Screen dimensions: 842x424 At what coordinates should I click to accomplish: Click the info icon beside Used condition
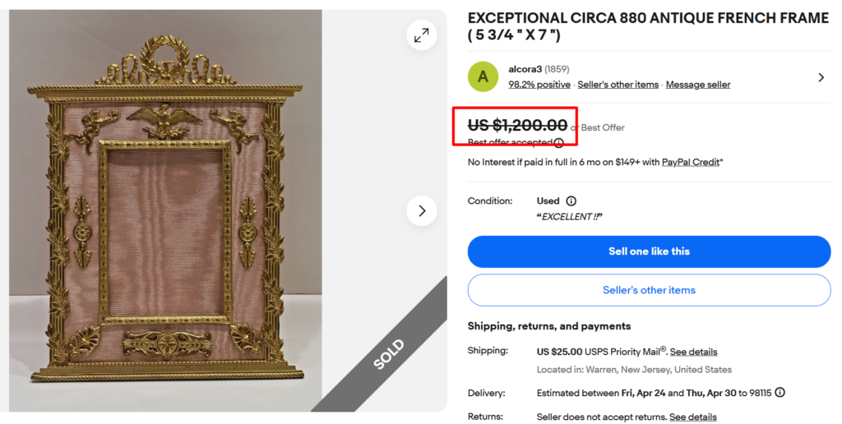(x=571, y=201)
